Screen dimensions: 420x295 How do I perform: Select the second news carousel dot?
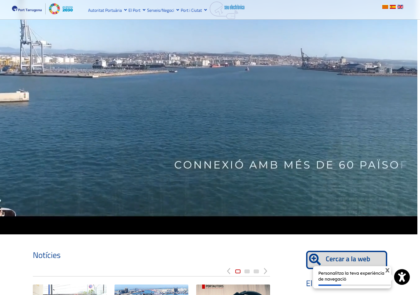pyautogui.click(x=247, y=271)
